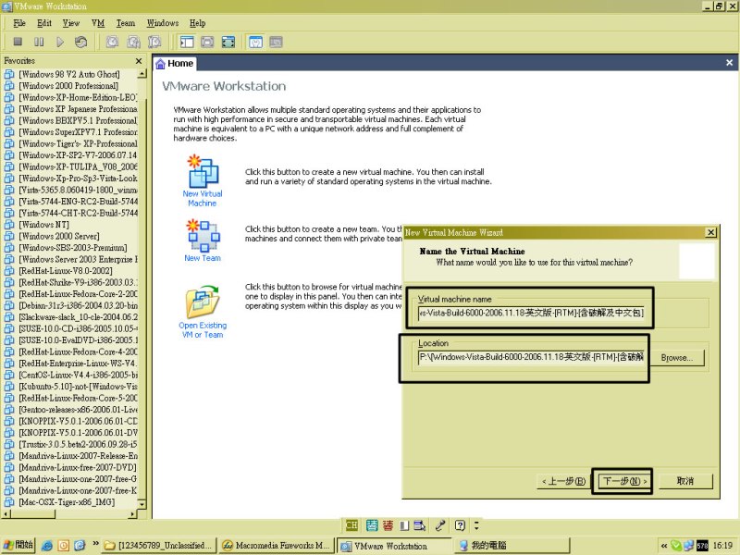Click the Console View toolbar icon

(x=255, y=42)
